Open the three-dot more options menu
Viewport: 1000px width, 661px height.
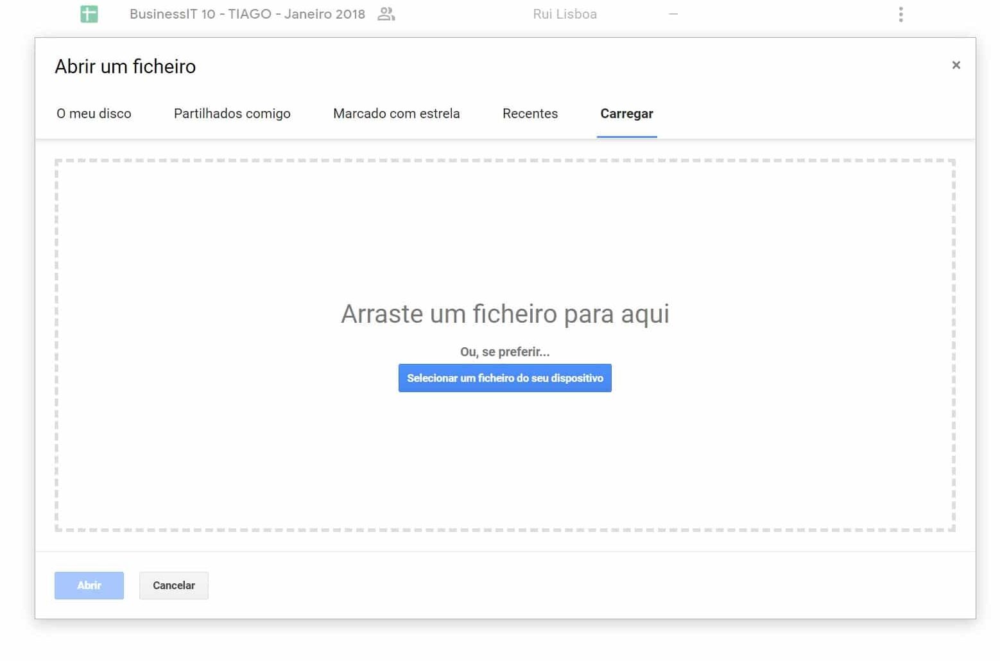click(901, 14)
